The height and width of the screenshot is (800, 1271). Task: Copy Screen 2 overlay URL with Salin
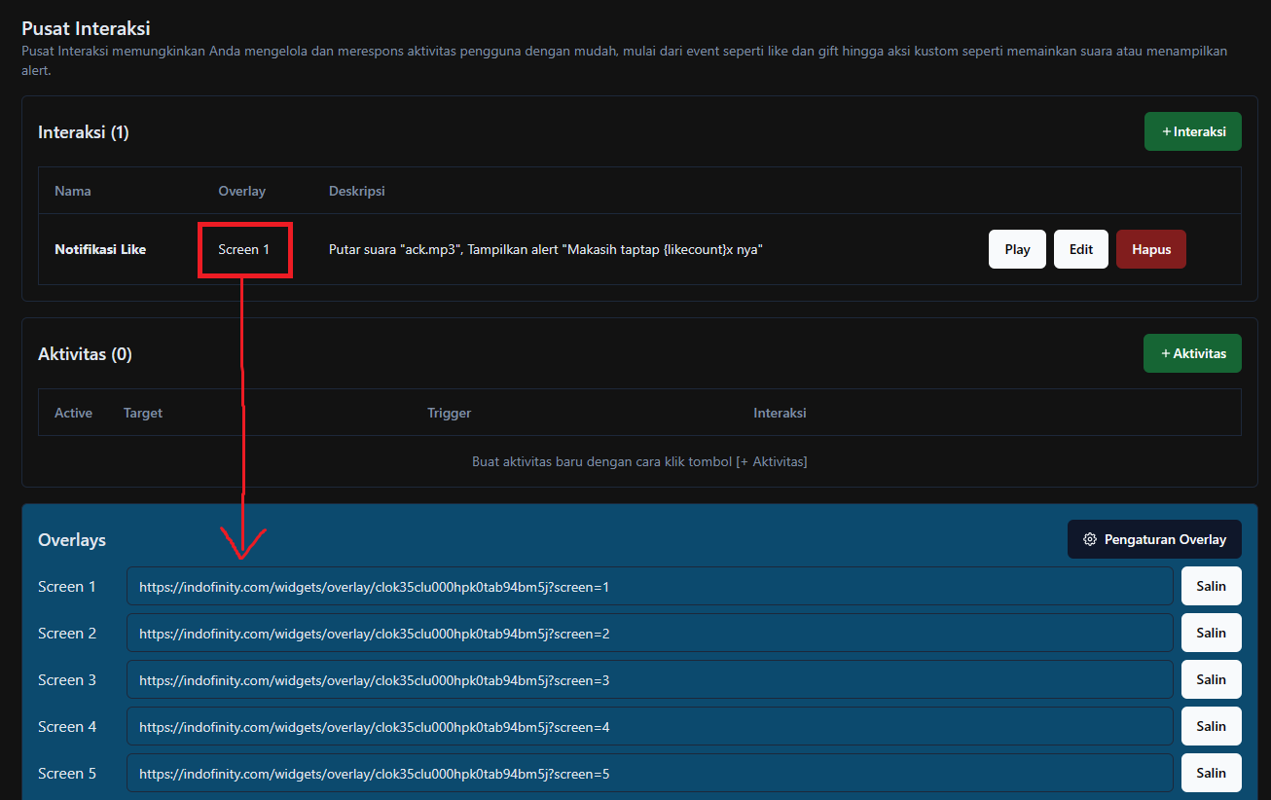click(x=1211, y=633)
